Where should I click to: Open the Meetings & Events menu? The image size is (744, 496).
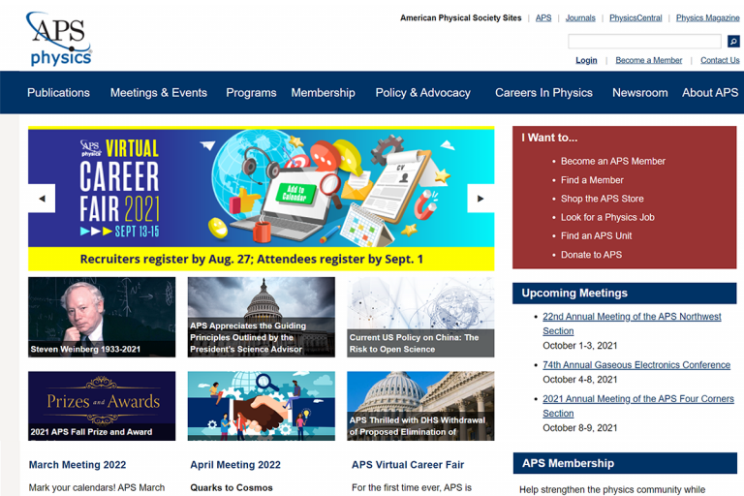point(159,93)
